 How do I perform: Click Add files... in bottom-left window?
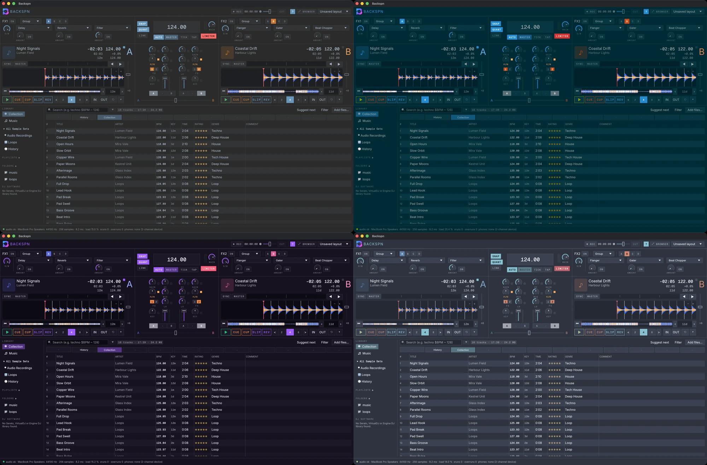tap(341, 342)
